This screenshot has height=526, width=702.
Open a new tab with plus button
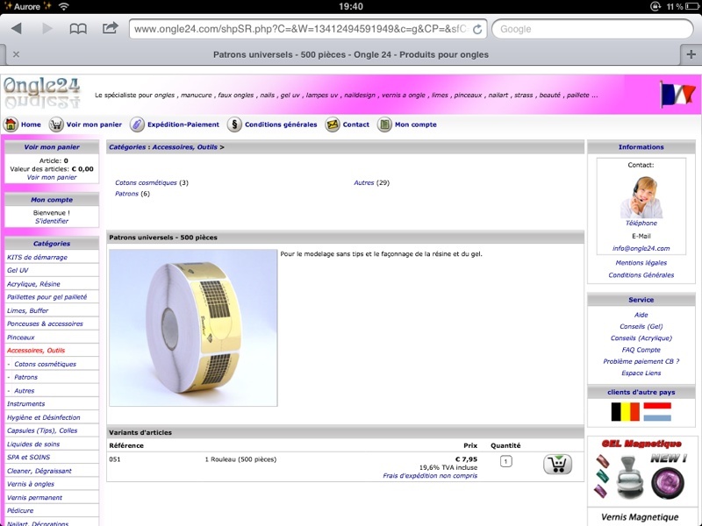click(x=691, y=54)
